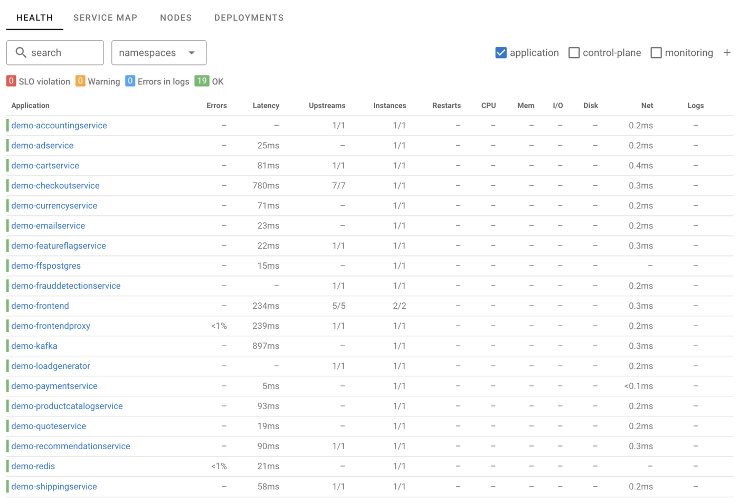The image size is (739, 503).
Task: Open demo-frontendproxy application details
Action: click(51, 326)
